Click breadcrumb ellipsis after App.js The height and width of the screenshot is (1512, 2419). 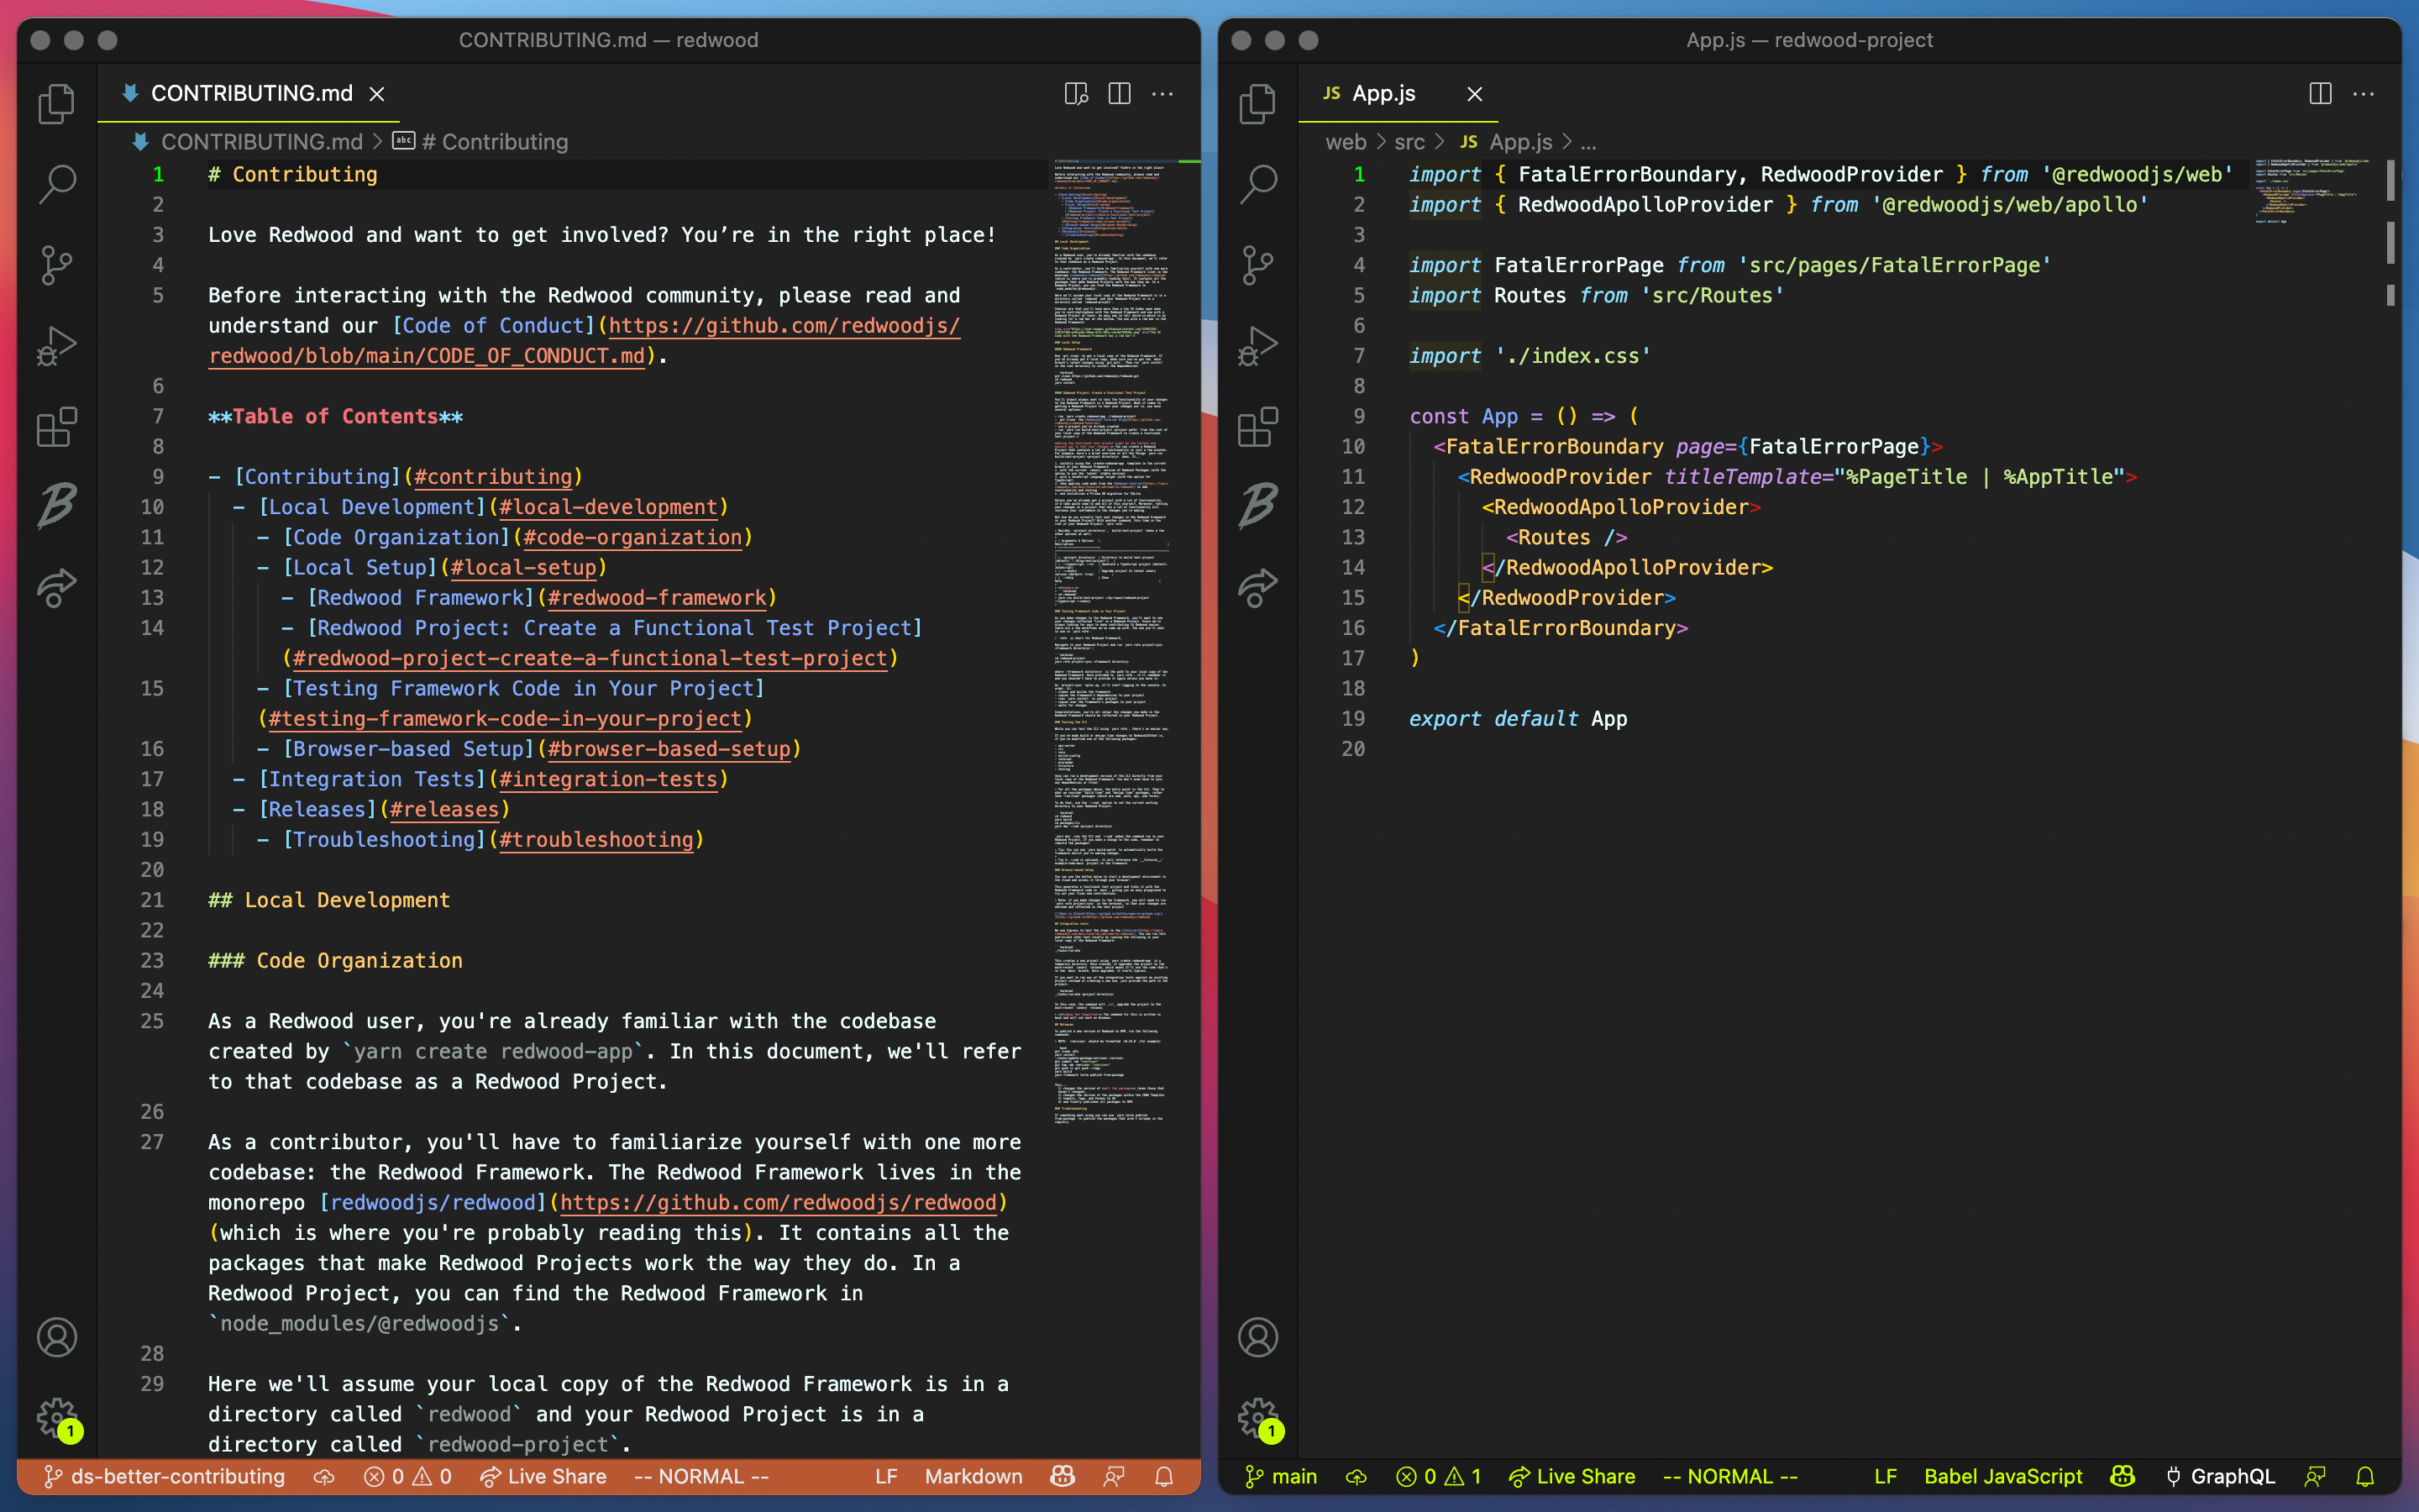(x=1588, y=142)
